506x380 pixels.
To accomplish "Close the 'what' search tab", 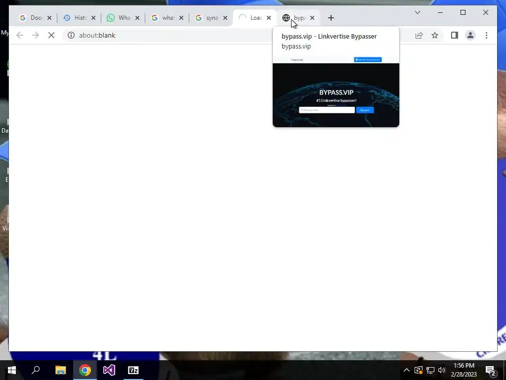I will pyautogui.click(x=181, y=18).
